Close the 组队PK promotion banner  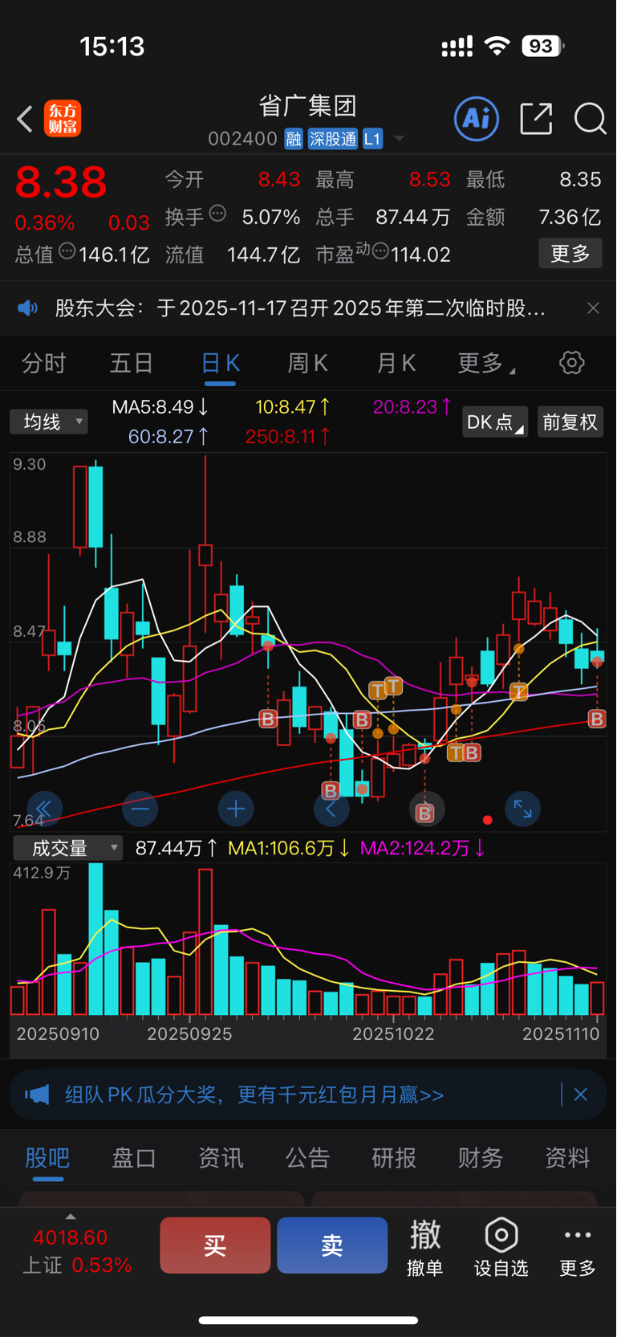pos(581,1094)
